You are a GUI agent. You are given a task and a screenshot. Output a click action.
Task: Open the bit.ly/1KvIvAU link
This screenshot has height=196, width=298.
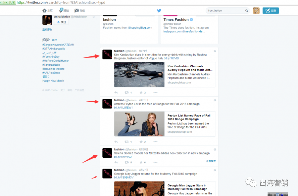point(123,157)
